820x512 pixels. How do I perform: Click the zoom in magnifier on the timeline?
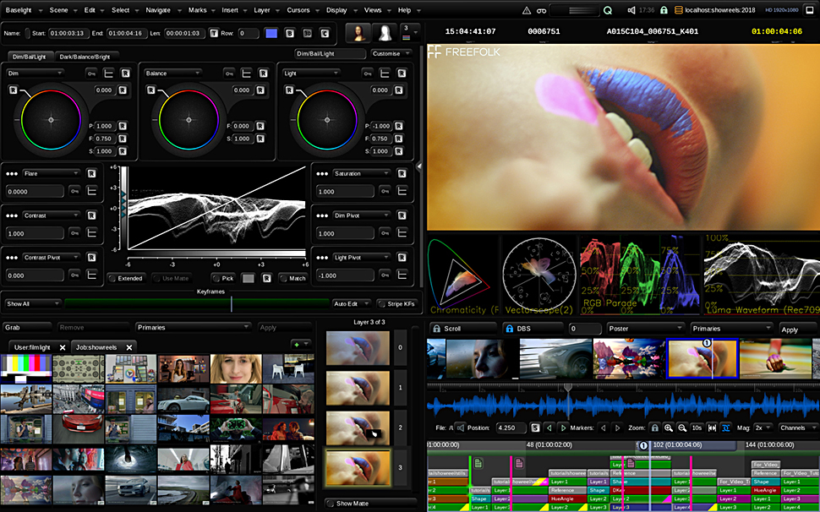(669, 428)
